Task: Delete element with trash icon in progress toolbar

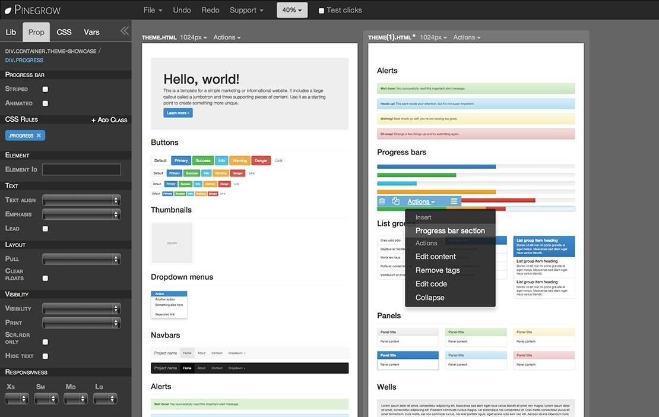Action: point(382,201)
